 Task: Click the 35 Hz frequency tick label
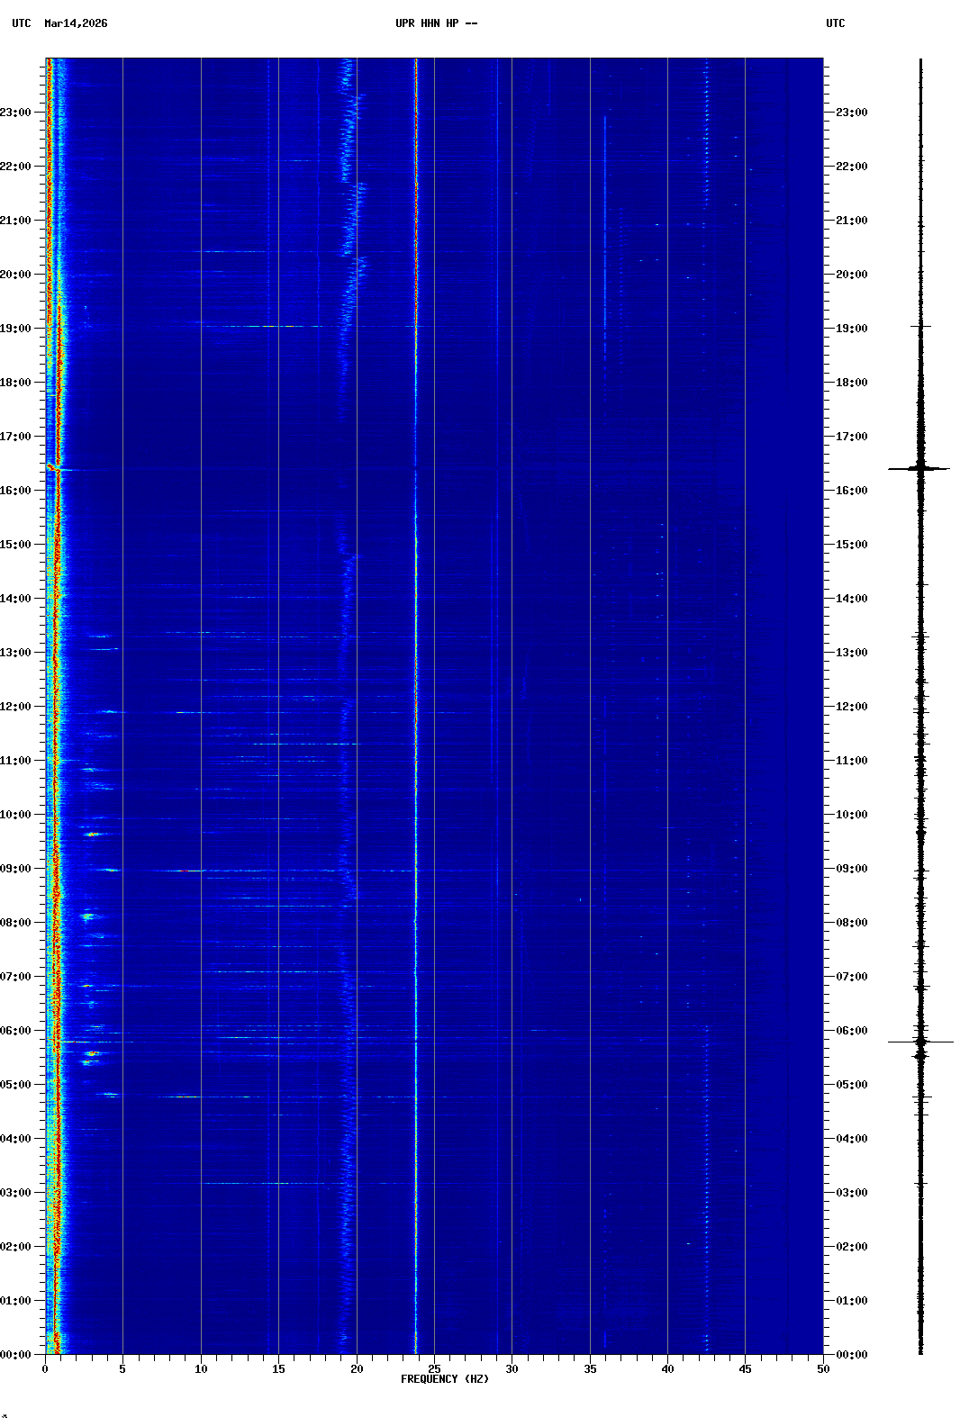(590, 1369)
